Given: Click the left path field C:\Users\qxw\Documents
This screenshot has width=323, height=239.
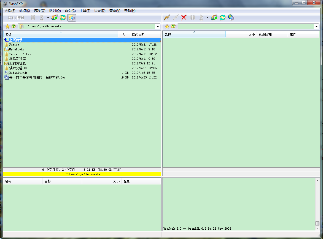Looking at the screenshot, I should click(x=87, y=26).
